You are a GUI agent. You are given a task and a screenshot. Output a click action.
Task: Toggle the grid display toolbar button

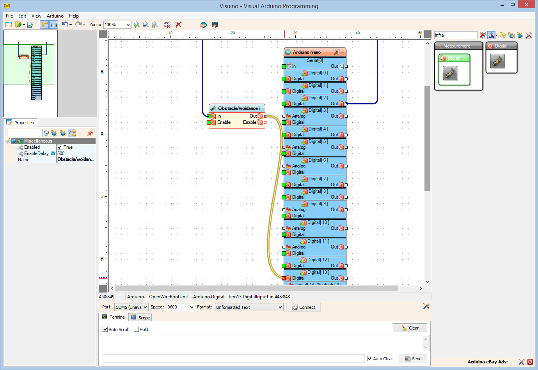(54, 25)
